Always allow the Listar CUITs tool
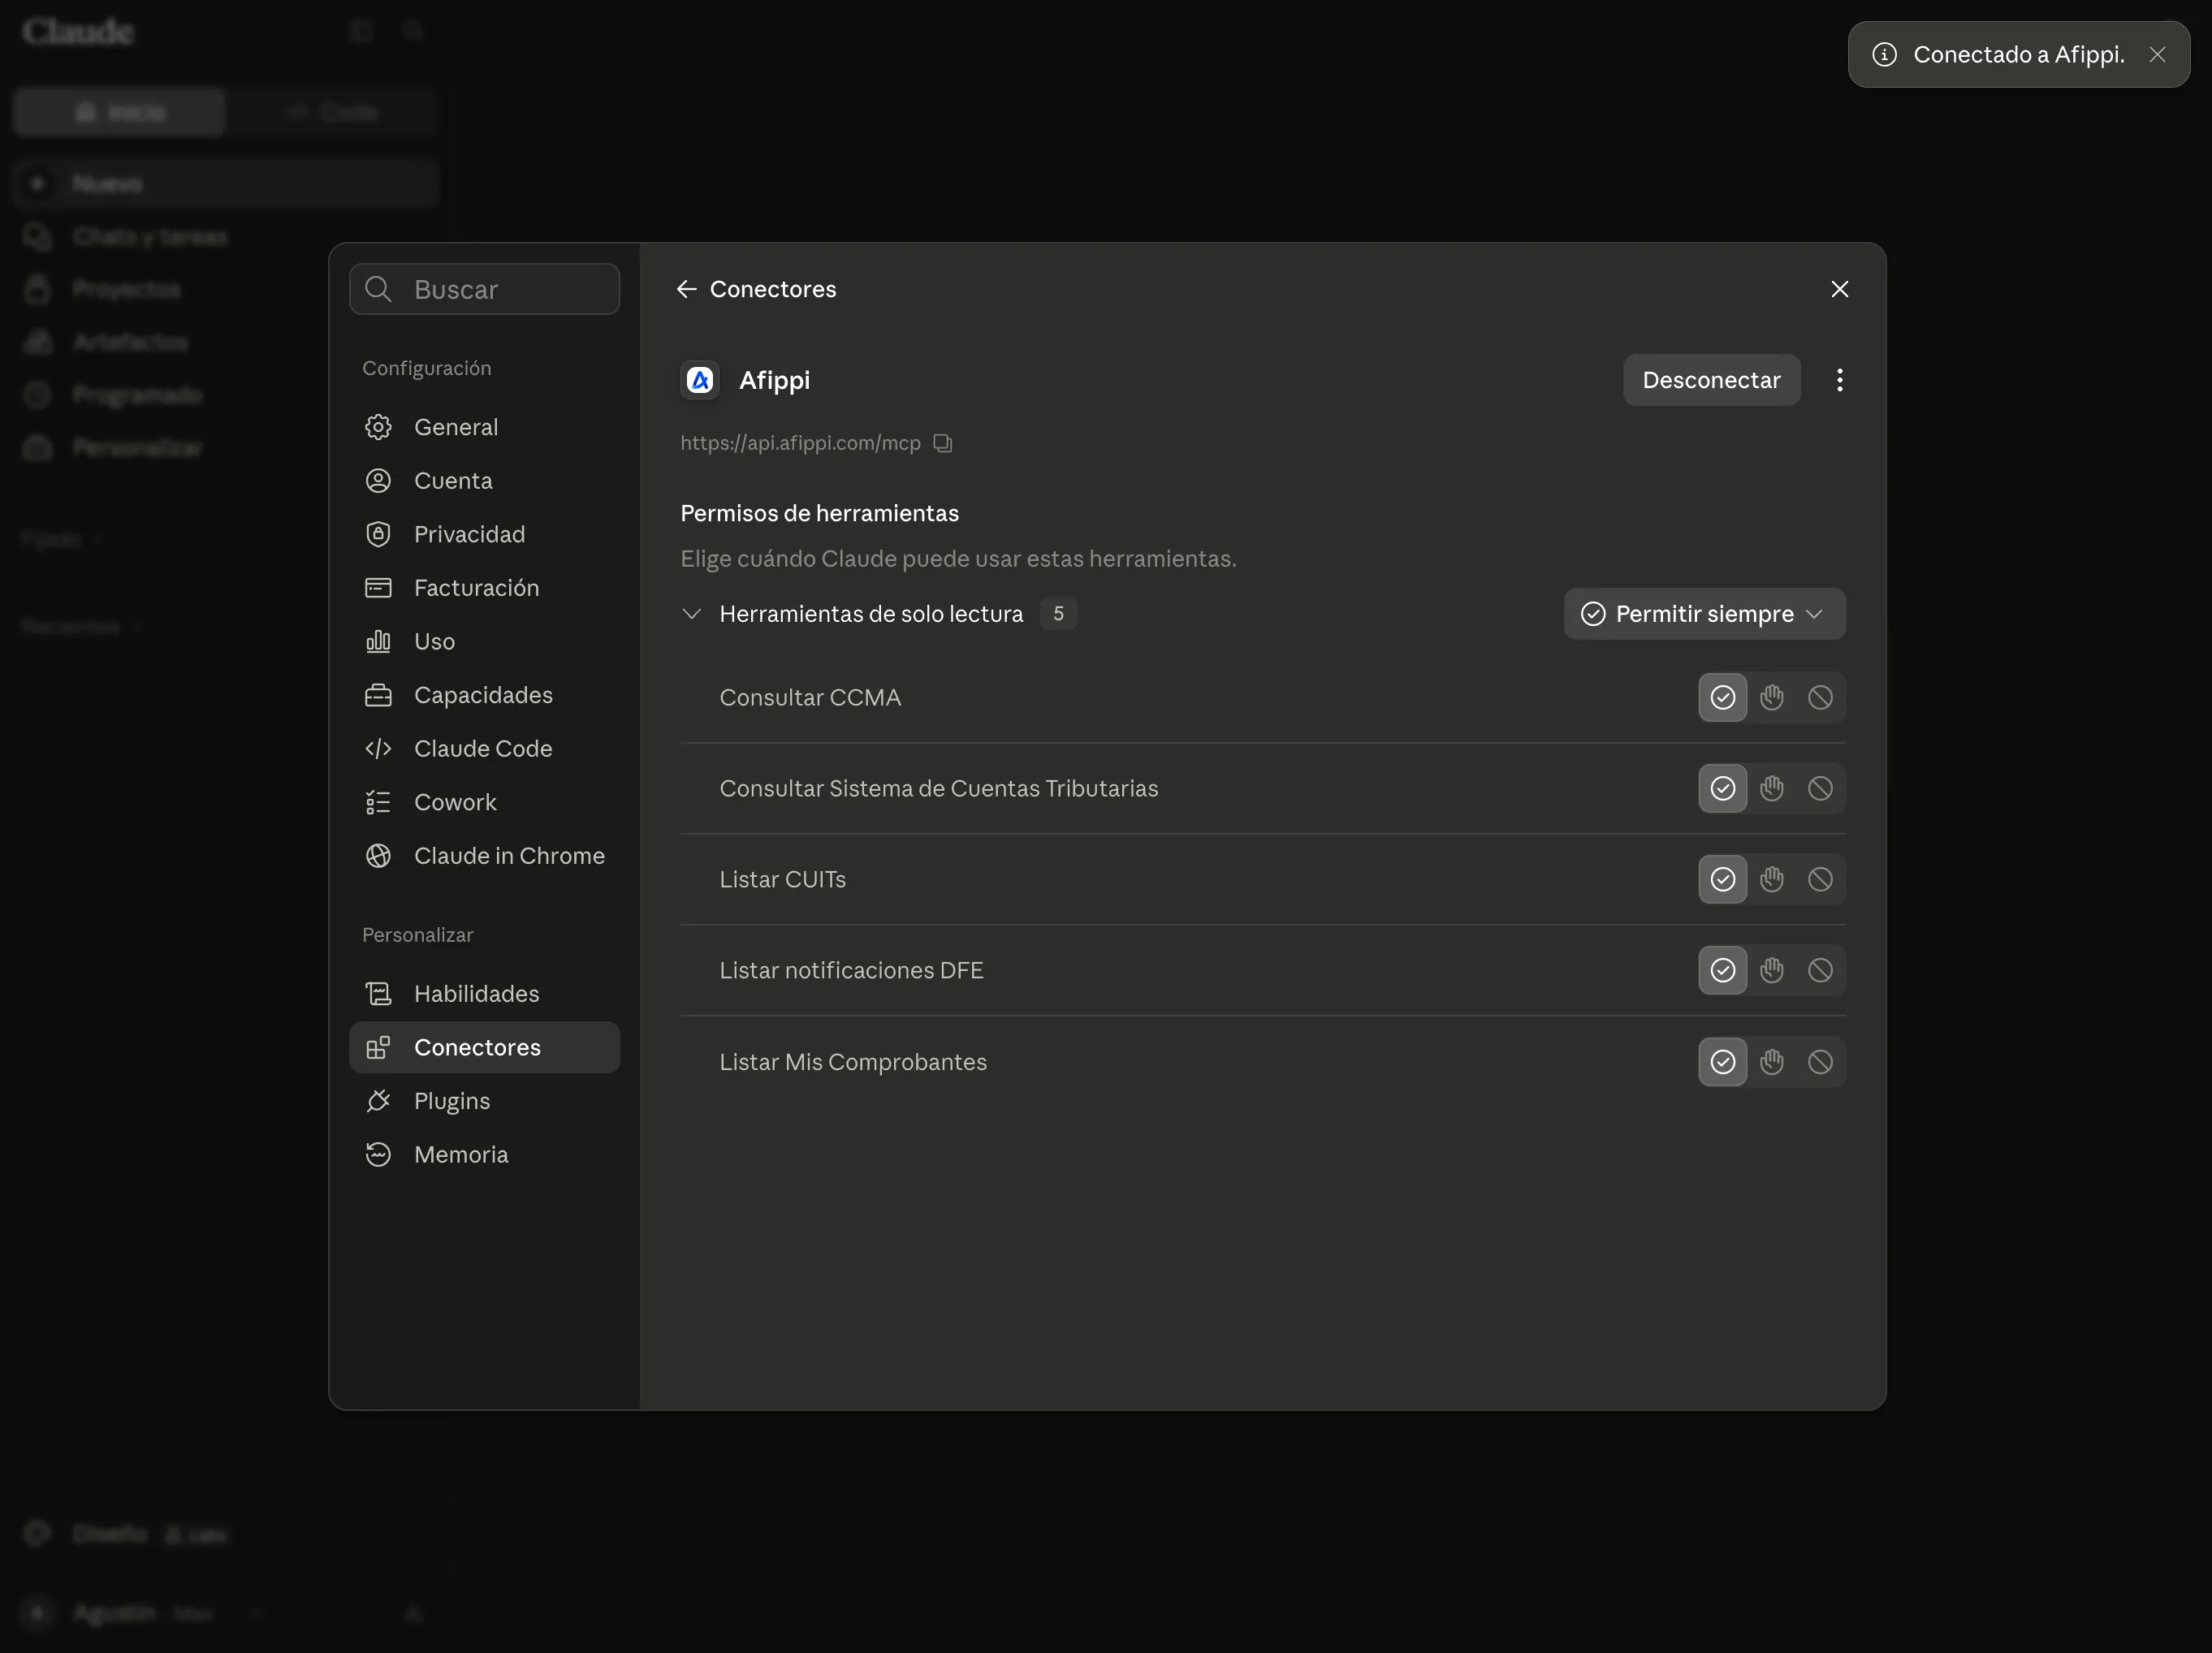Image resolution: width=2212 pixels, height=1653 pixels. (1722, 880)
